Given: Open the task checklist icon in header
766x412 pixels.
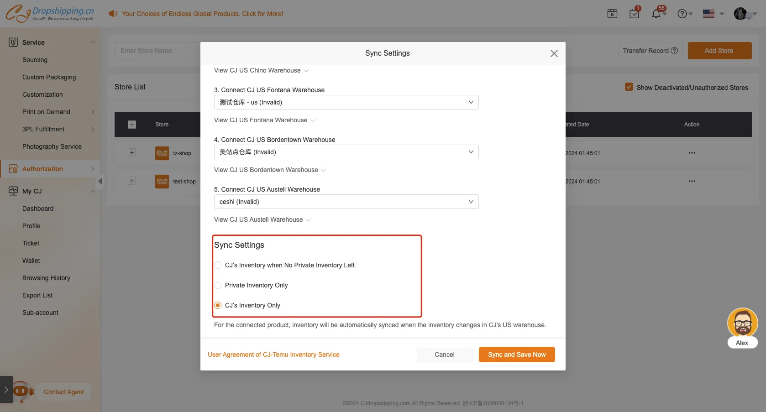Looking at the screenshot, I should tap(634, 14).
